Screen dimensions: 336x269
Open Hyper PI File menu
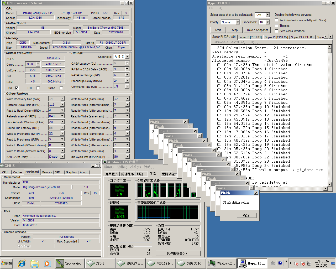point(211,8)
